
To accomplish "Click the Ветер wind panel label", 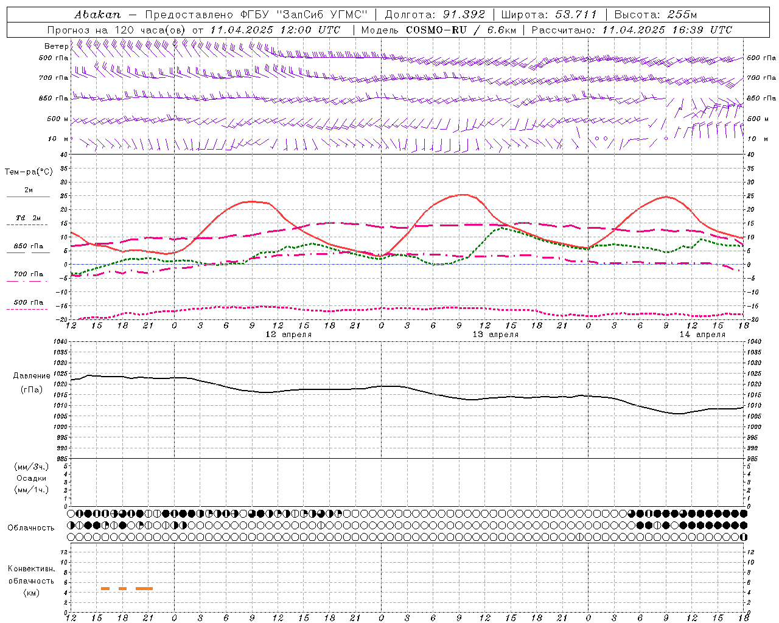I will [56, 46].
